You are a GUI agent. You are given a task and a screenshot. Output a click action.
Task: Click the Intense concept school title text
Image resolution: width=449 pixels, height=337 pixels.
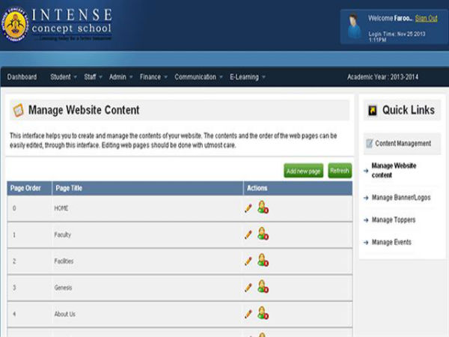tap(72, 22)
